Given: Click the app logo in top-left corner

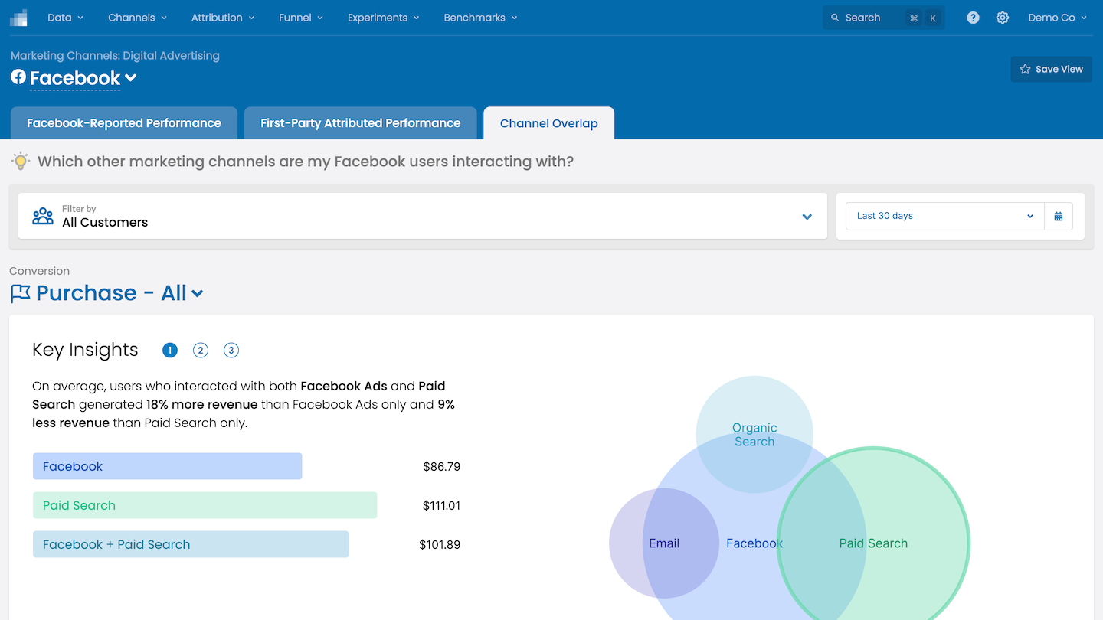Looking at the screenshot, I should [18, 18].
